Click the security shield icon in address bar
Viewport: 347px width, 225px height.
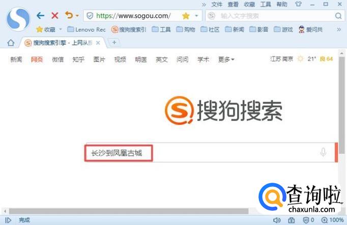coord(90,16)
